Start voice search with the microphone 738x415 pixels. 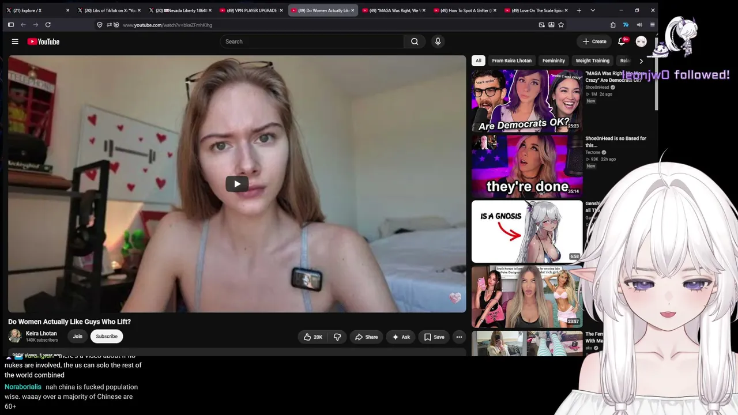point(438,41)
